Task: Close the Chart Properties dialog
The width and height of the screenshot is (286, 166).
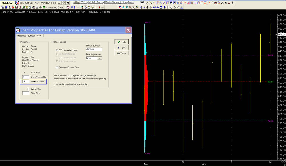Action: pos(128,30)
